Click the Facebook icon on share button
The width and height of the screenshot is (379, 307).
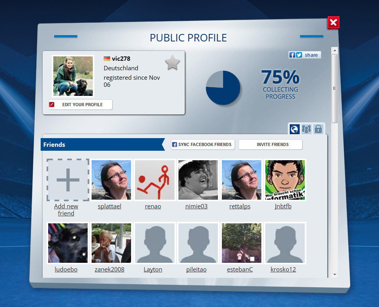(292, 55)
